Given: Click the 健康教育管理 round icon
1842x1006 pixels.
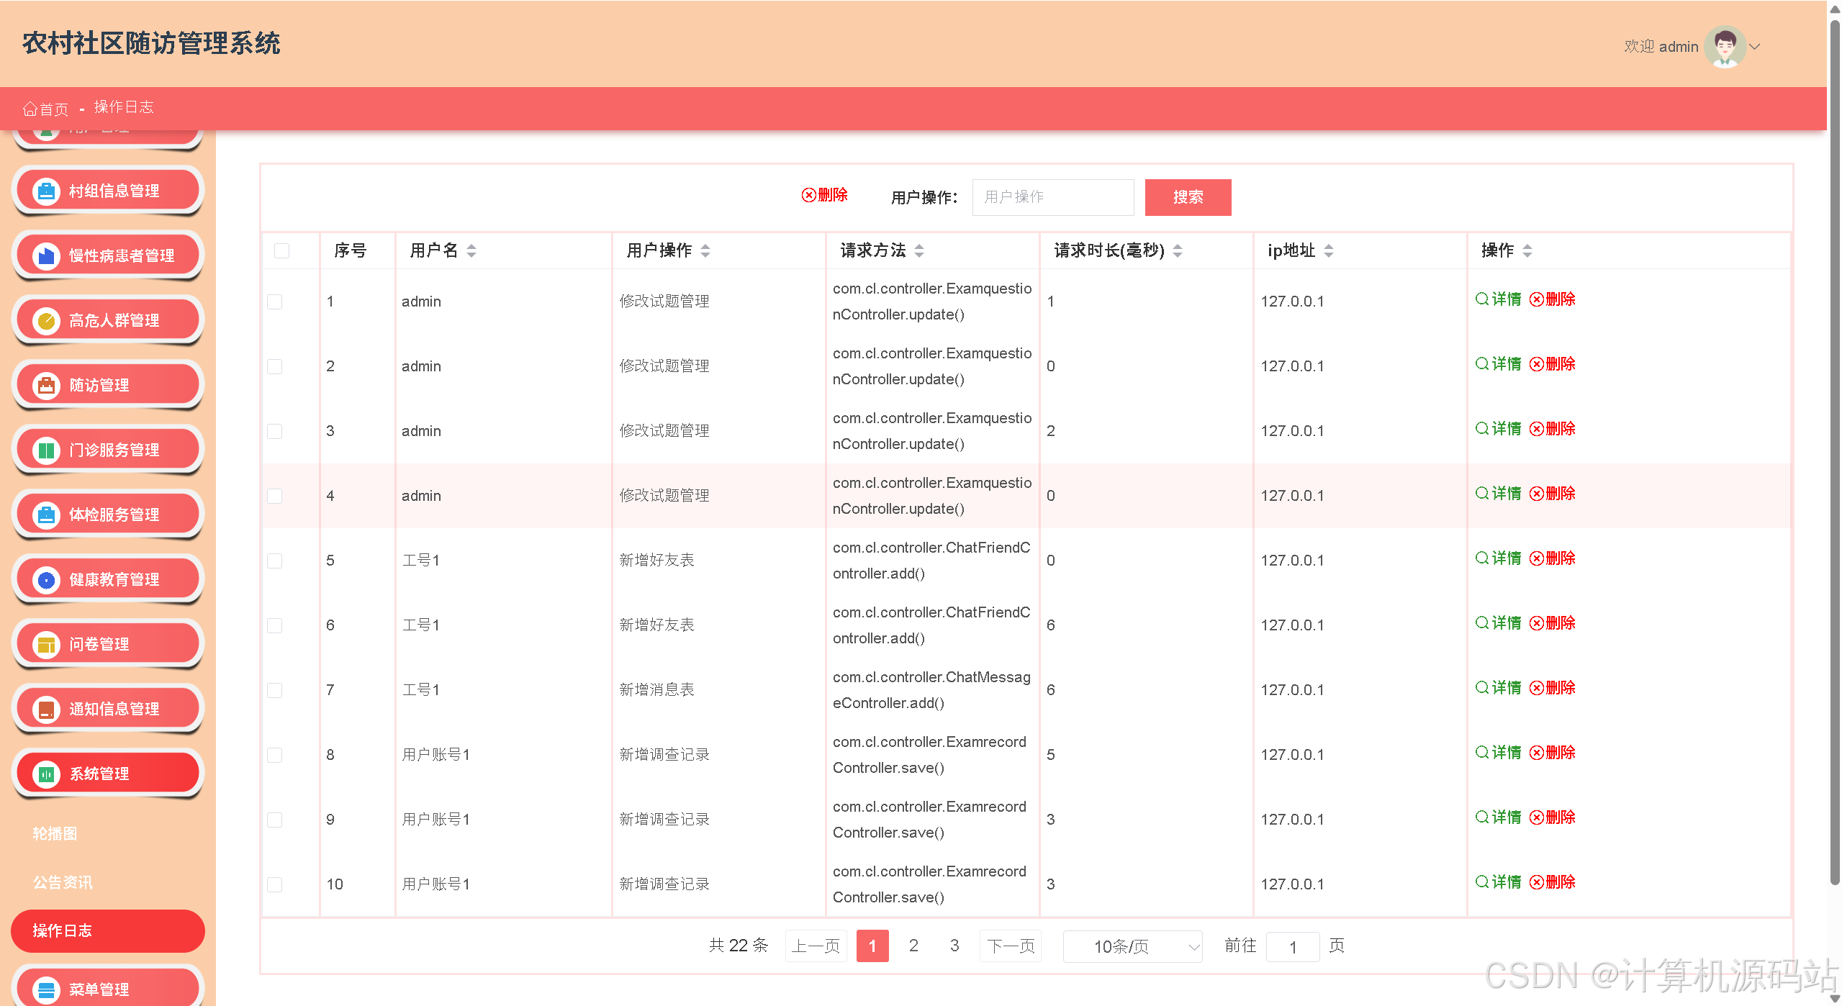Looking at the screenshot, I should coord(46,580).
